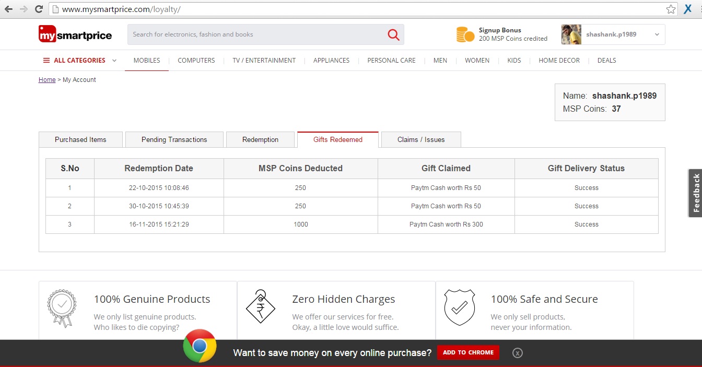Click the Gift Claimed column header

click(x=446, y=169)
